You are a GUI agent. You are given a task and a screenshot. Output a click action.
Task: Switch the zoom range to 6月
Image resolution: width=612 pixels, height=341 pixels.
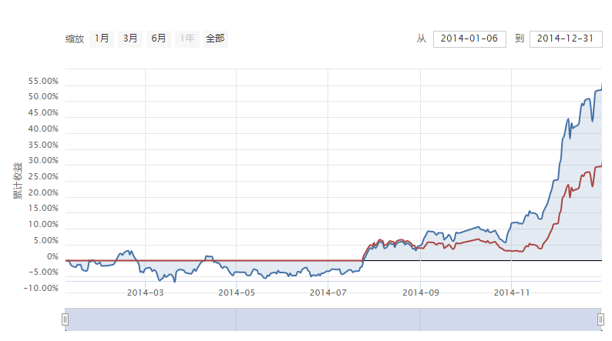(x=159, y=38)
